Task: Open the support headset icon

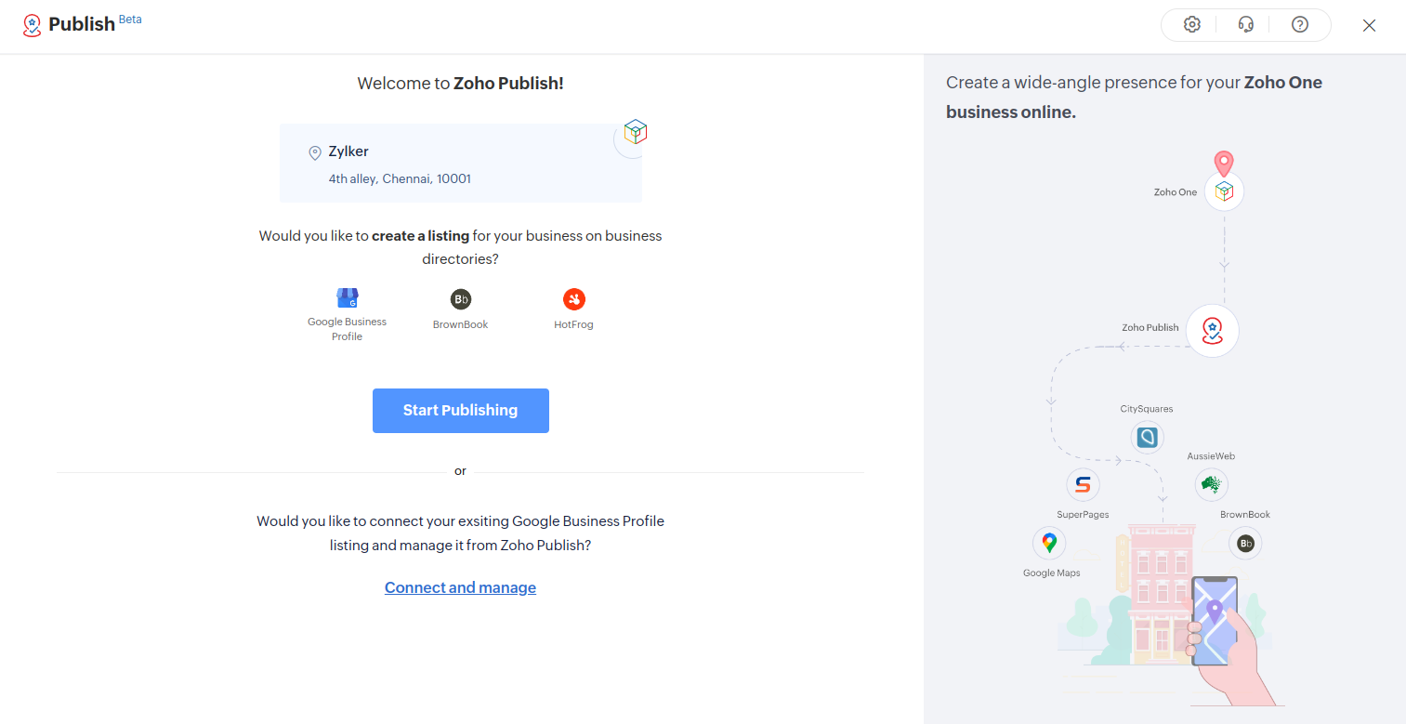Action: click(x=1246, y=25)
